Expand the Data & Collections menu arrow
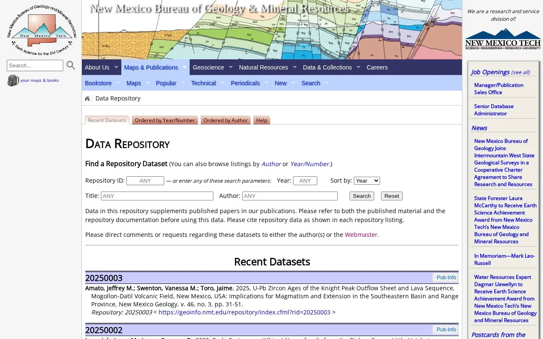Viewport: 543px width, 339px height. coord(358,67)
